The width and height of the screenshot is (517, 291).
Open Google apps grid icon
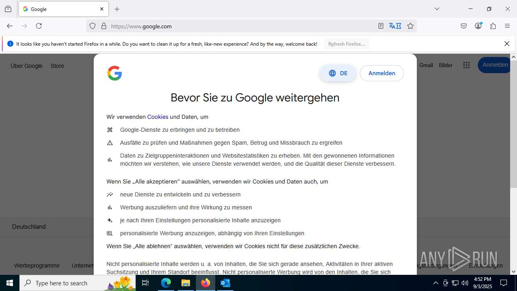point(467,65)
